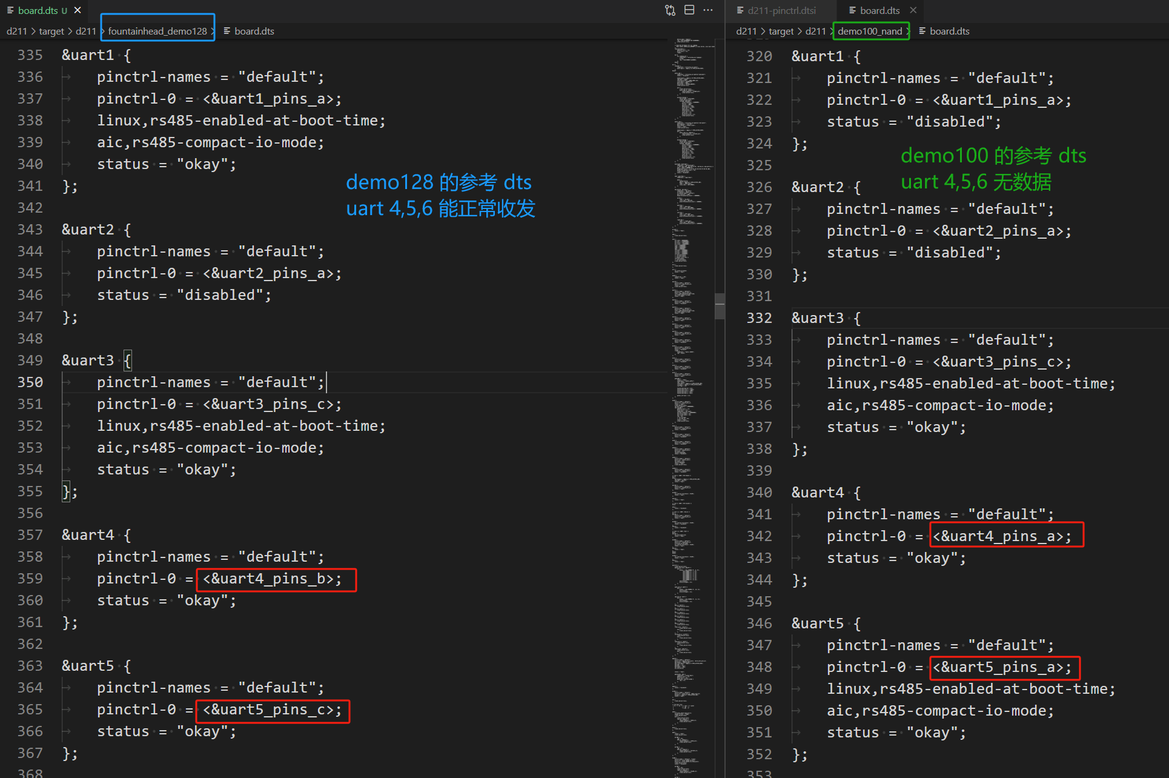Click left breadcrumb board.dts file item
Image resolution: width=1169 pixels, height=778 pixels.
254,31
